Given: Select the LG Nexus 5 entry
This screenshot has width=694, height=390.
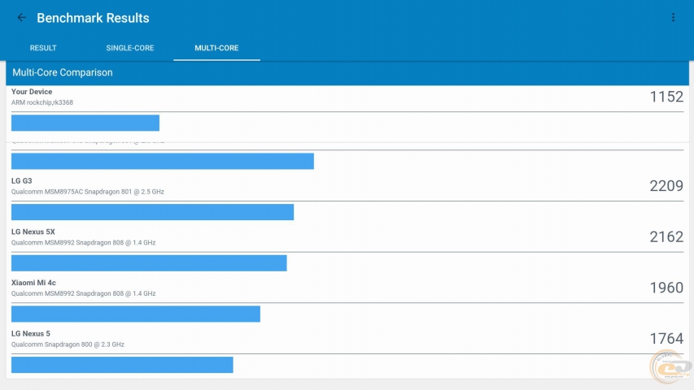Looking at the screenshot, I should [31, 334].
